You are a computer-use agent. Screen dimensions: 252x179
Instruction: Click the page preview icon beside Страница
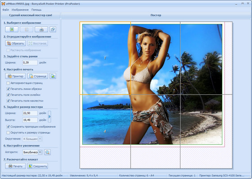click(53, 76)
